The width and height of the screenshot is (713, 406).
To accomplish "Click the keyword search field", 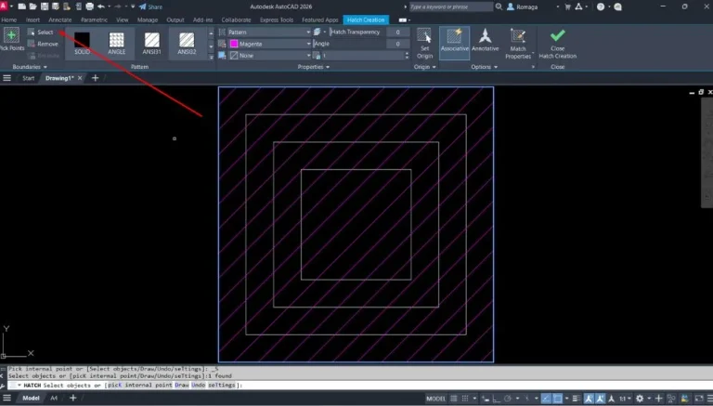I will click(x=450, y=7).
